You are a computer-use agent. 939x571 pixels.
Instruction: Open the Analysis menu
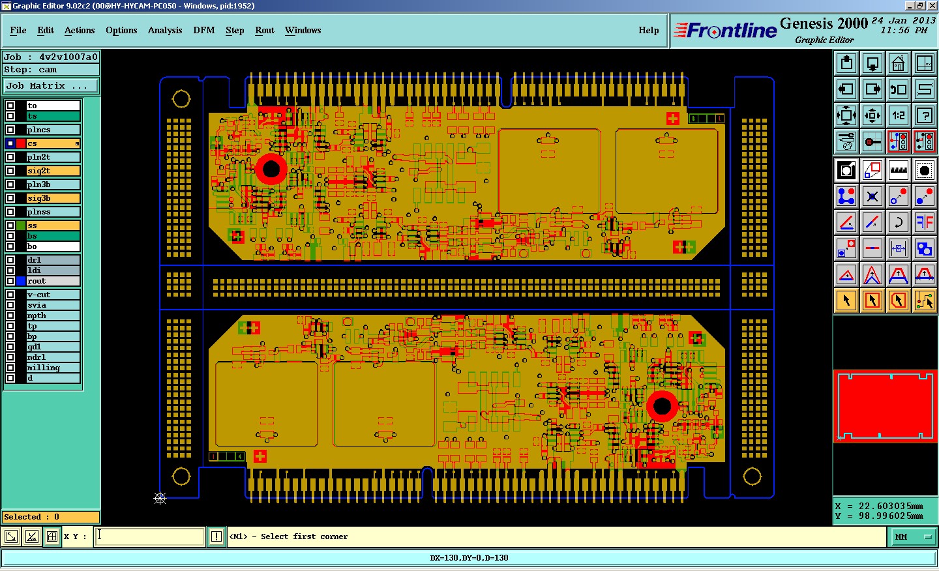tap(165, 30)
